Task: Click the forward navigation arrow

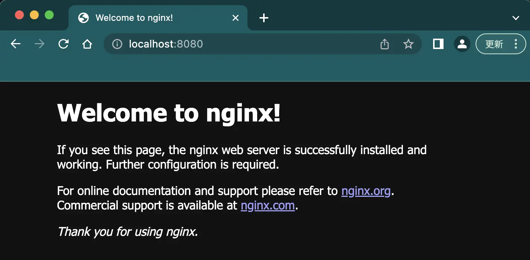Action: [x=39, y=44]
